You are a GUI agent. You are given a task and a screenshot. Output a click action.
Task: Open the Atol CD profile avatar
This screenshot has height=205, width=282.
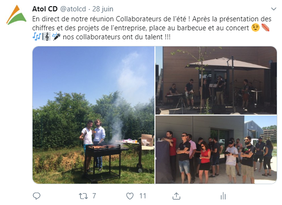click(x=17, y=15)
